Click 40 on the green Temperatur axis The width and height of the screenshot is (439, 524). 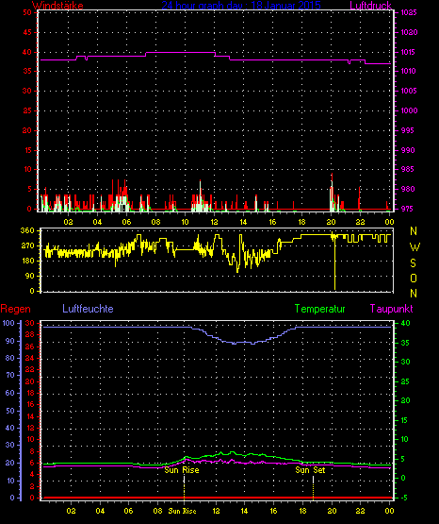click(405, 323)
